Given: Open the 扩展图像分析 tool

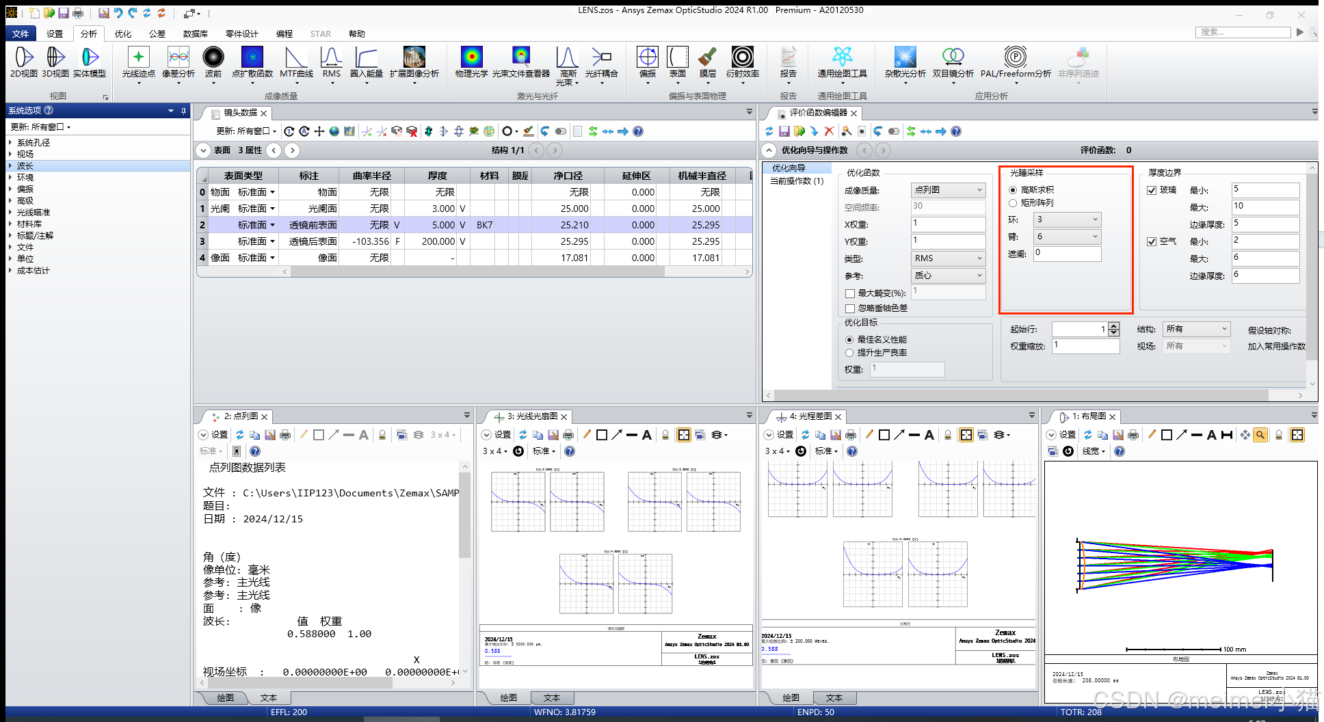Looking at the screenshot, I should (x=414, y=64).
